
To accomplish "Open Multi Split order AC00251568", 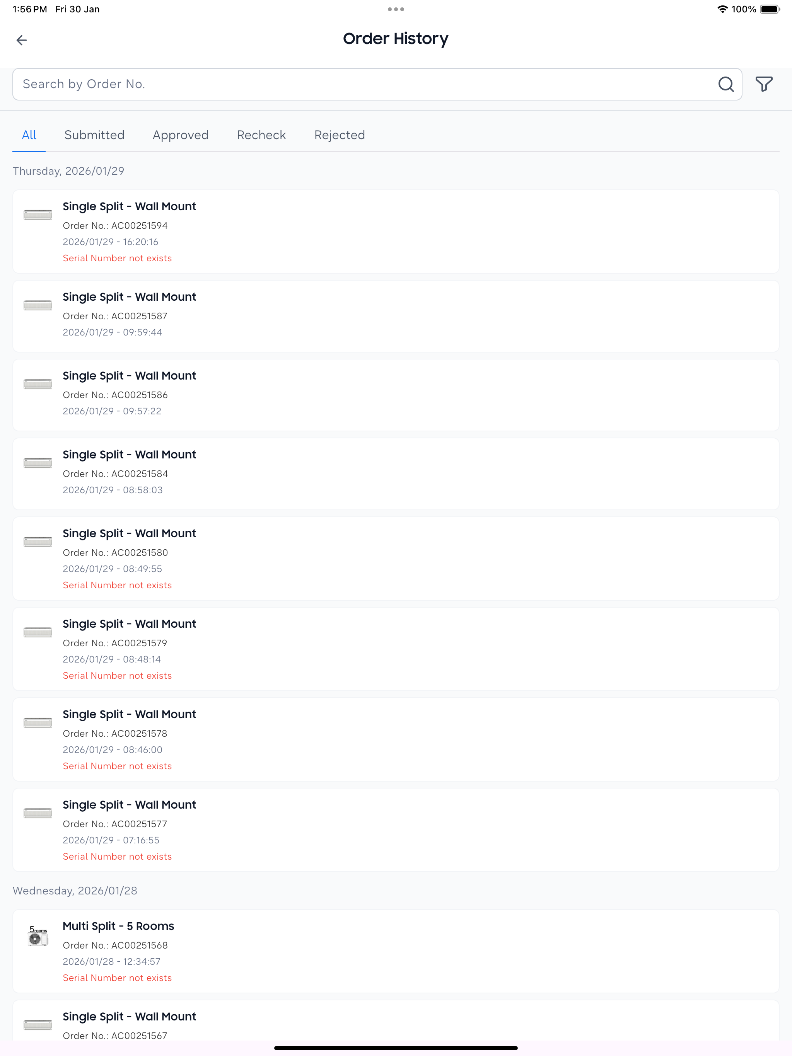I will pyautogui.click(x=396, y=951).
